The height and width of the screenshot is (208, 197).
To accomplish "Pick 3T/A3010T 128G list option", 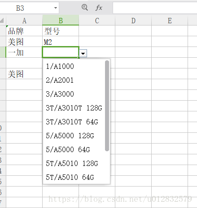I will [74, 108].
